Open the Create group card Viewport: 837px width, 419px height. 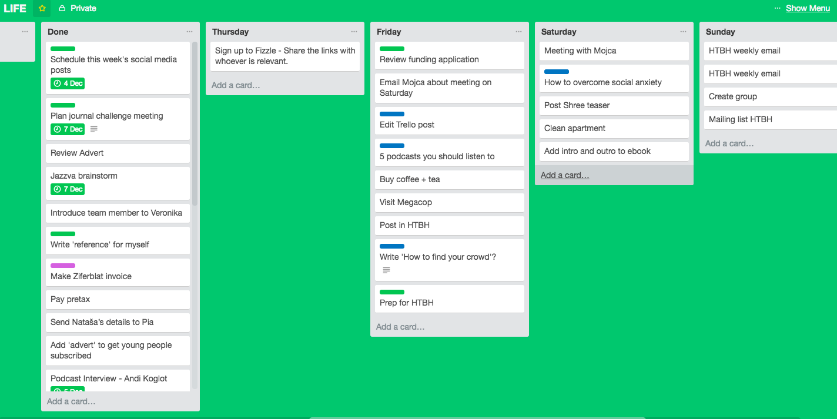771,96
